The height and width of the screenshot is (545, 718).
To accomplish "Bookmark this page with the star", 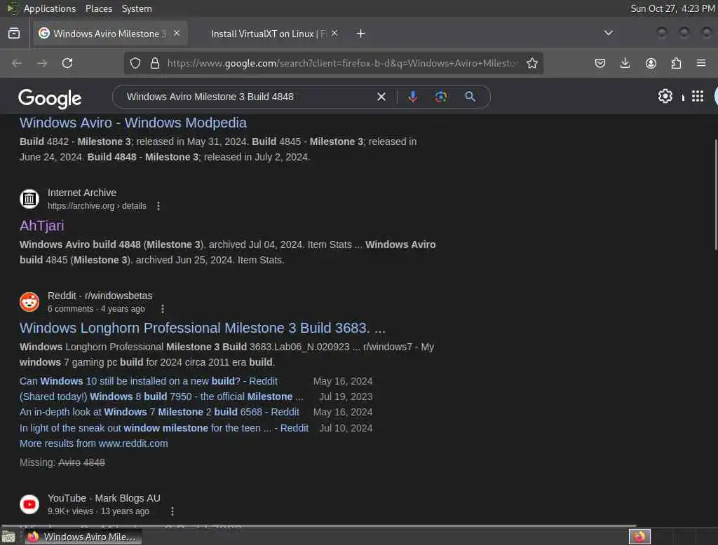I will tap(531, 63).
